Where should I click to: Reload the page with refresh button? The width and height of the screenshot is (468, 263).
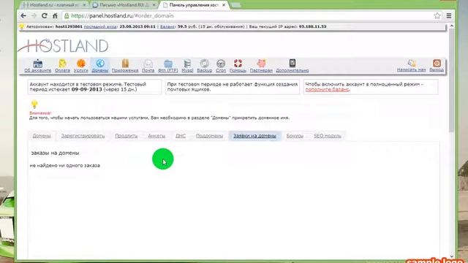(44, 16)
